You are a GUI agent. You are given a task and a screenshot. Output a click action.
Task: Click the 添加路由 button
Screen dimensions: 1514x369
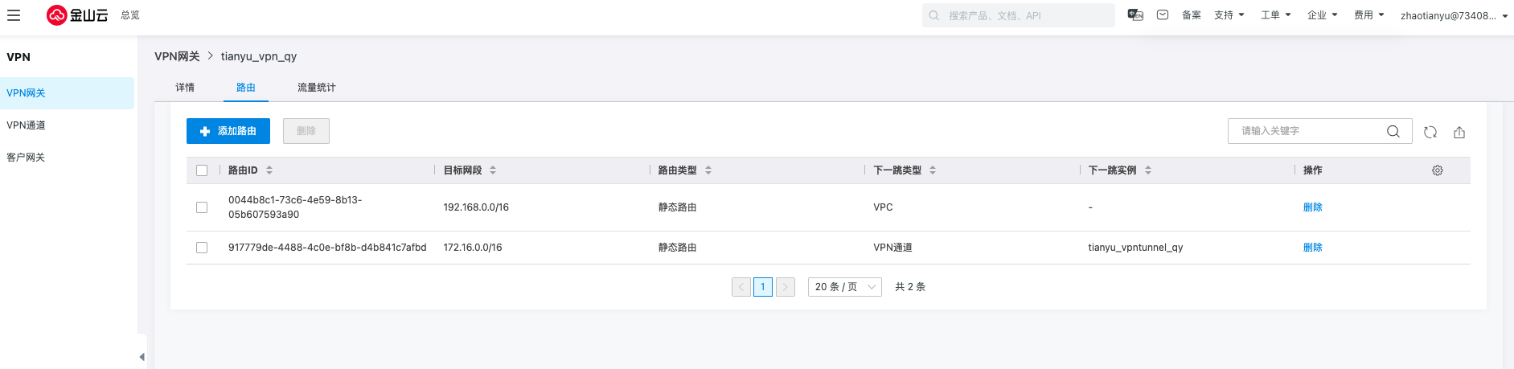point(228,131)
